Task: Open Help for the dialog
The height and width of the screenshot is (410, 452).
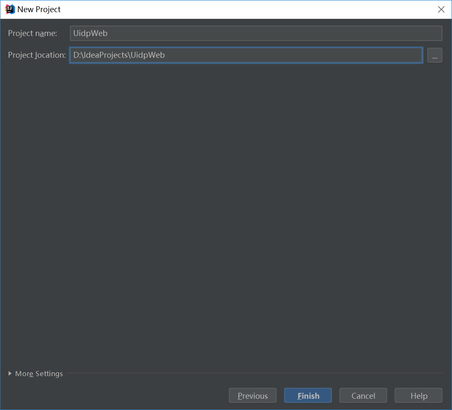Action: (419, 396)
